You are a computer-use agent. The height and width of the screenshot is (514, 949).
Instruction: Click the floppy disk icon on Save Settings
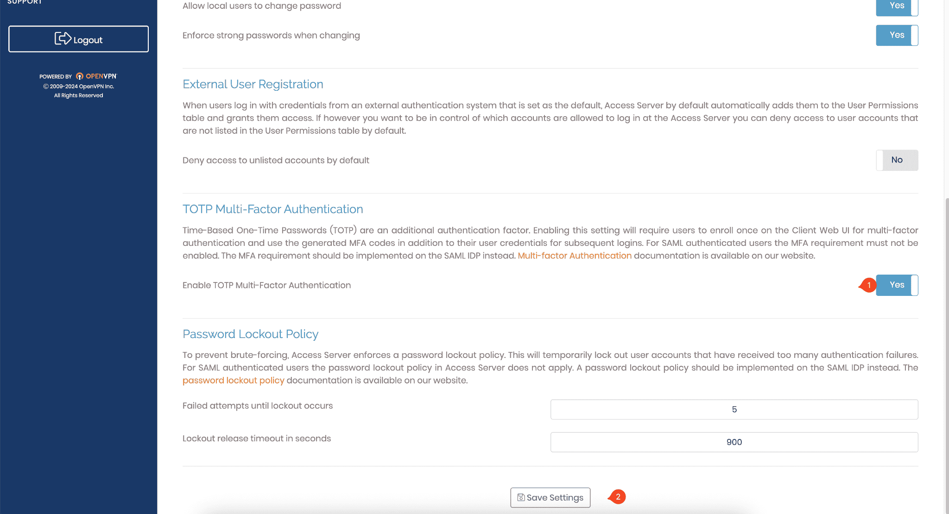coord(521,497)
